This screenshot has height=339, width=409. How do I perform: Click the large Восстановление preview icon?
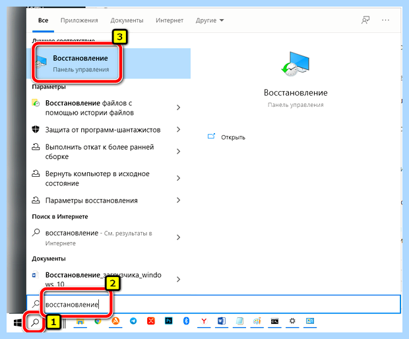coord(296,64)
